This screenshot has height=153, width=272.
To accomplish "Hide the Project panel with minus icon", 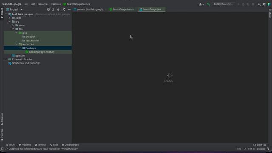I will tap(69, 9).
